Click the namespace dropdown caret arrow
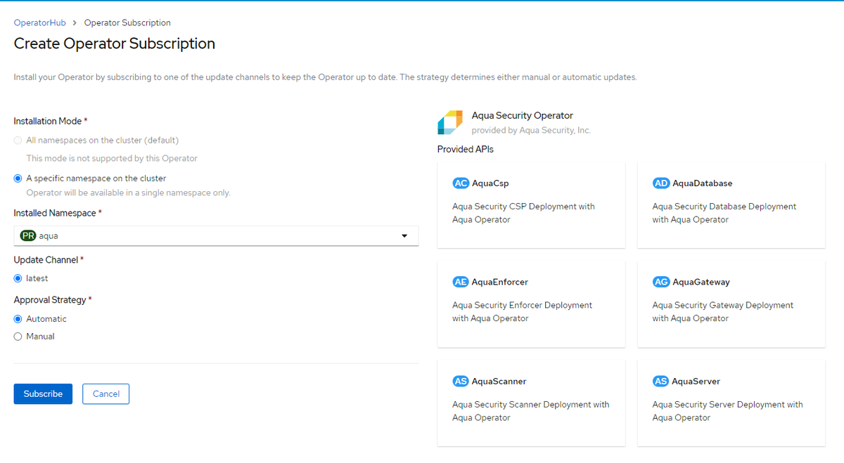Viewport: 844px width, 463px height. [404, 236]
